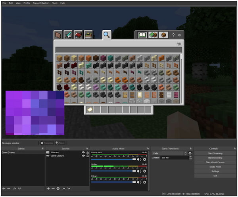Image resolution: width=238 pixels, height=197 pixels.
Task: Click the chest inventory icon
Action: [163, 35]
